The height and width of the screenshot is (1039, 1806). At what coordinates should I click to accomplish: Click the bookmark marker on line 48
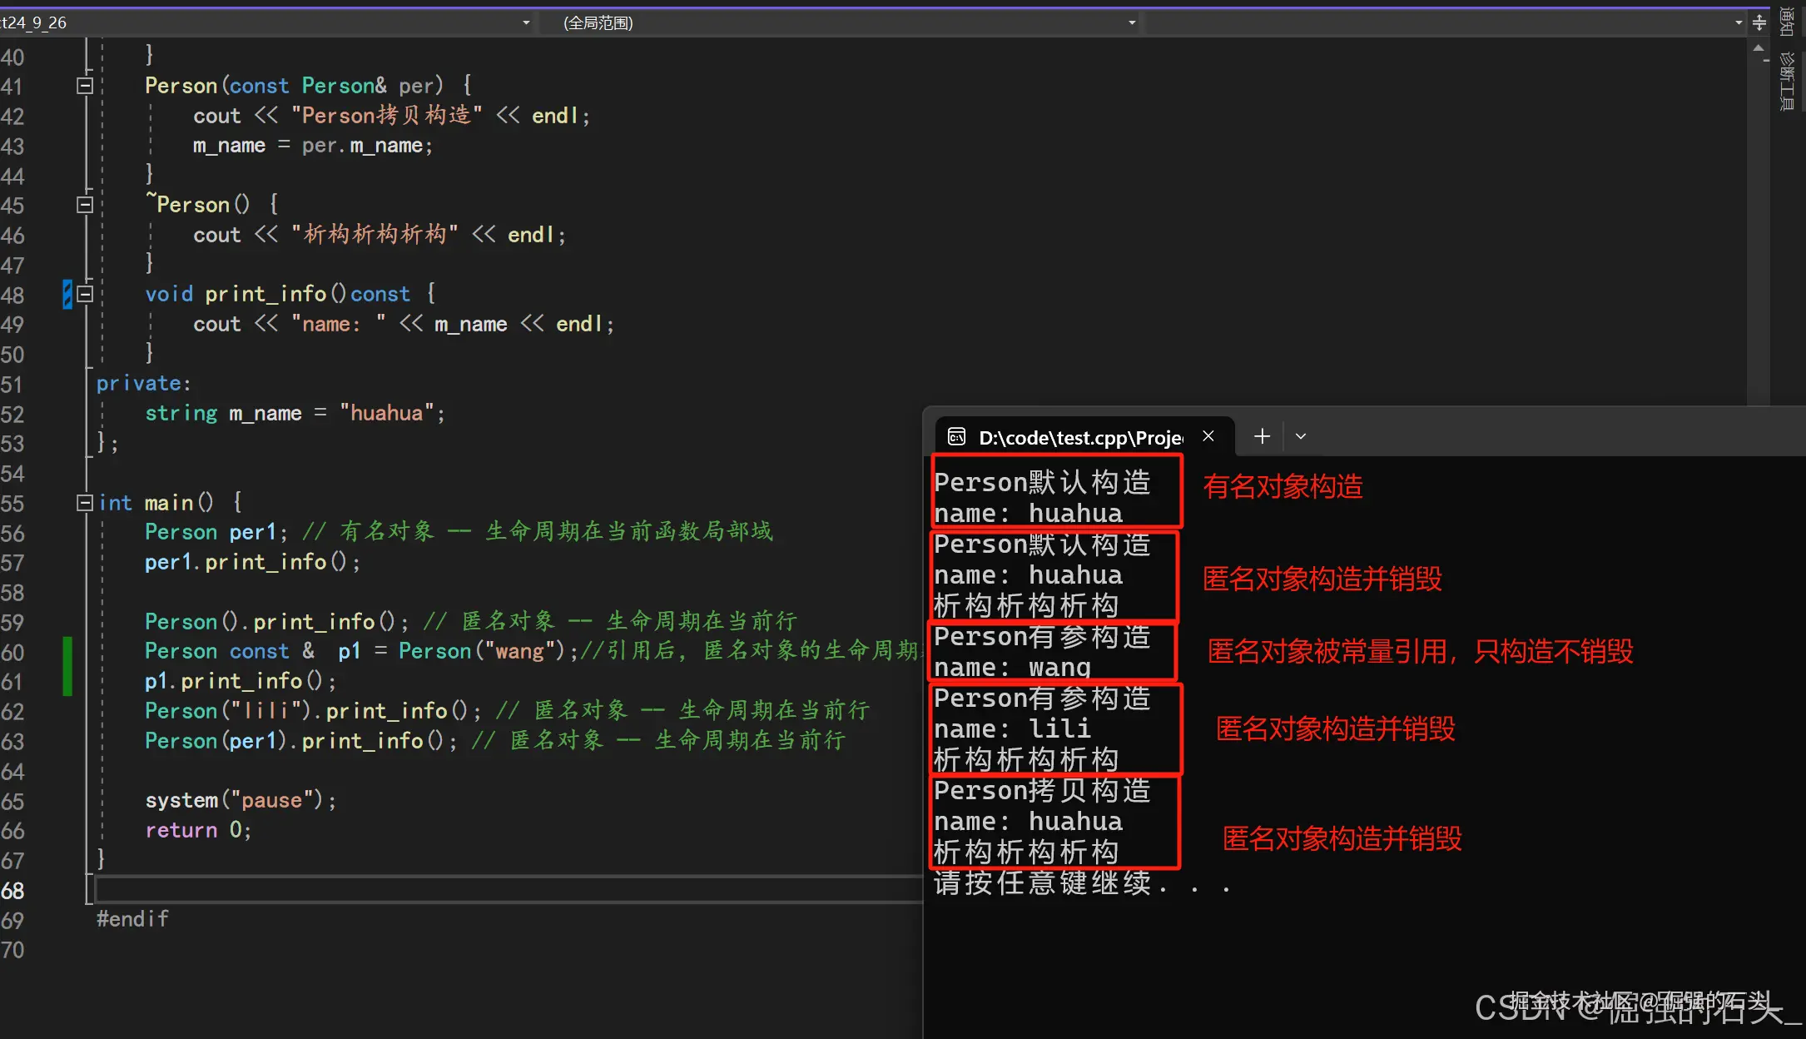(x=67, y=294)
